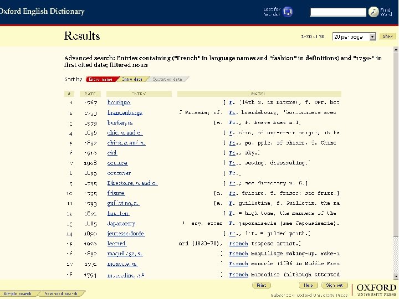Click the Lost for Words icon

pos(288,12)
